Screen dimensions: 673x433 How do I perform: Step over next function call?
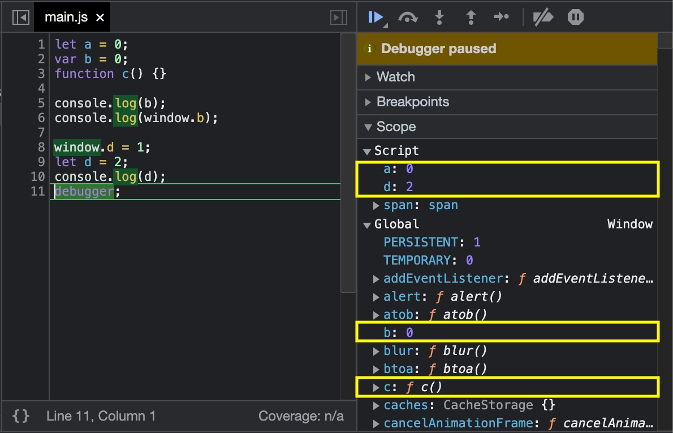click(408, 17)
